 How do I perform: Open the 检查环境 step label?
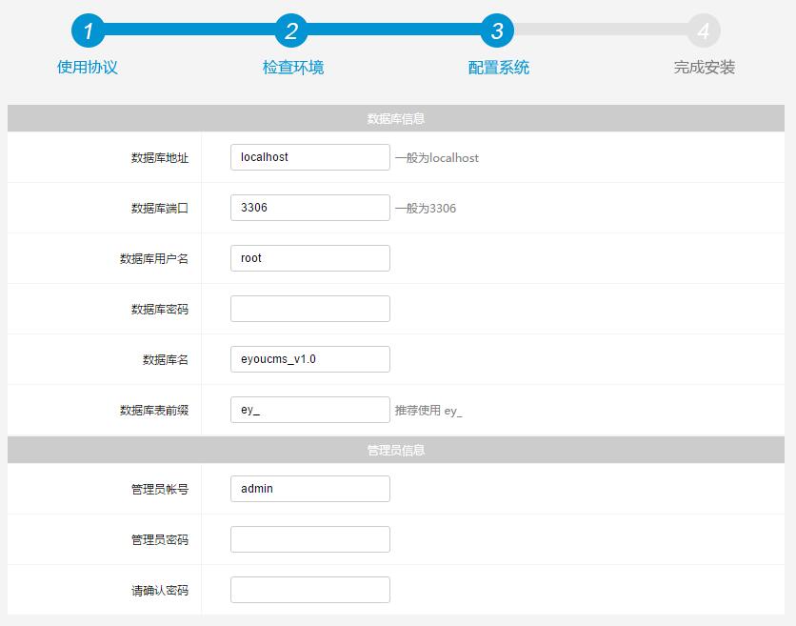point(293,68)
